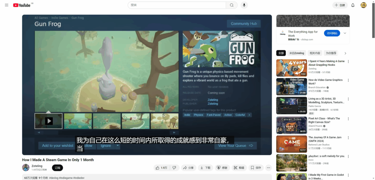Open "Pixel Art Class" video title
375x180 pixels.
(324, 120)
